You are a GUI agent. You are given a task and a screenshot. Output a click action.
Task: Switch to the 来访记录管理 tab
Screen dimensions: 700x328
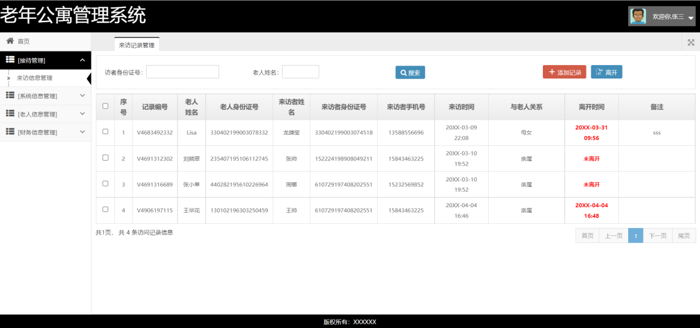click(136, 45)
